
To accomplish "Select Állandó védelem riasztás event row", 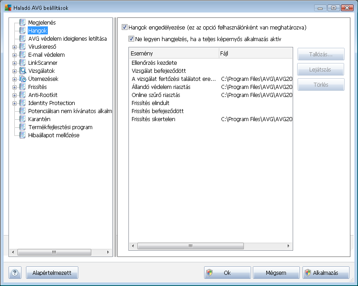I will click(x=211, y=87).
